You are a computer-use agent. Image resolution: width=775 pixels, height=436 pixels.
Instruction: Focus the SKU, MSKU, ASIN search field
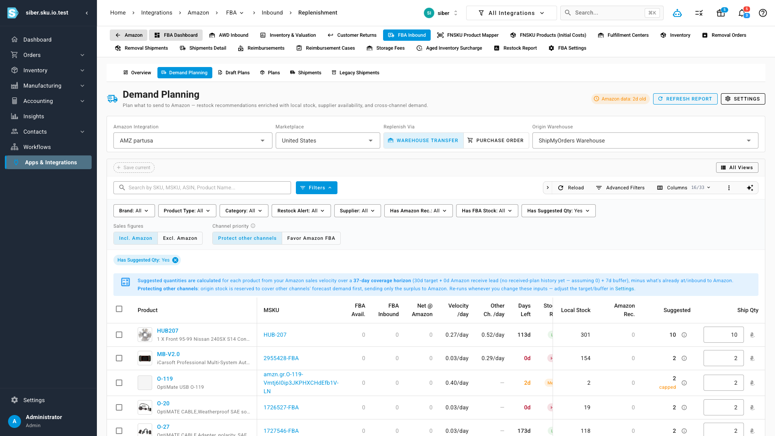pyautogui.click(x=202, y=188)
